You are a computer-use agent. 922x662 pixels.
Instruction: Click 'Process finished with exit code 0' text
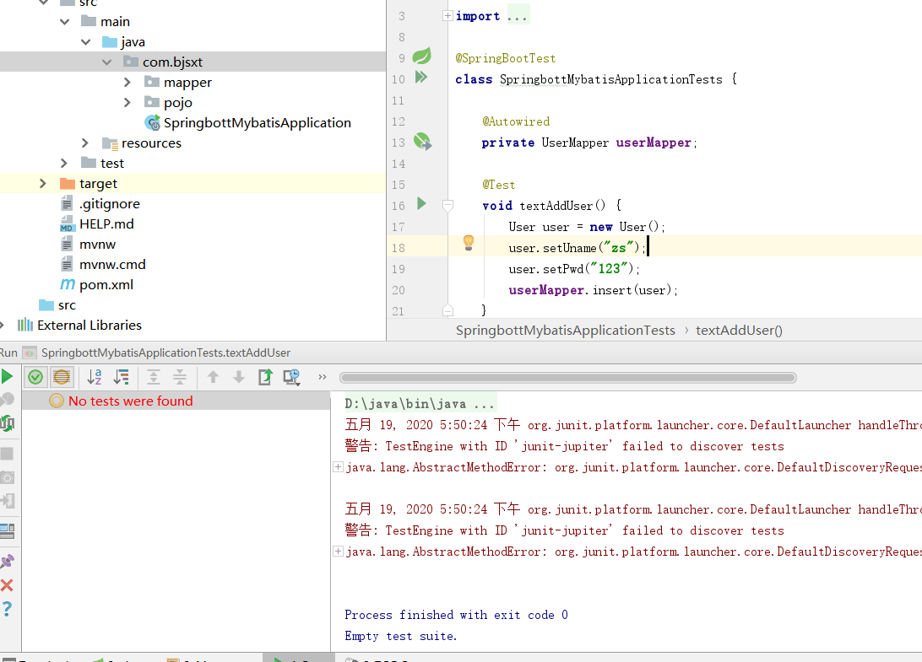point(456,615)
